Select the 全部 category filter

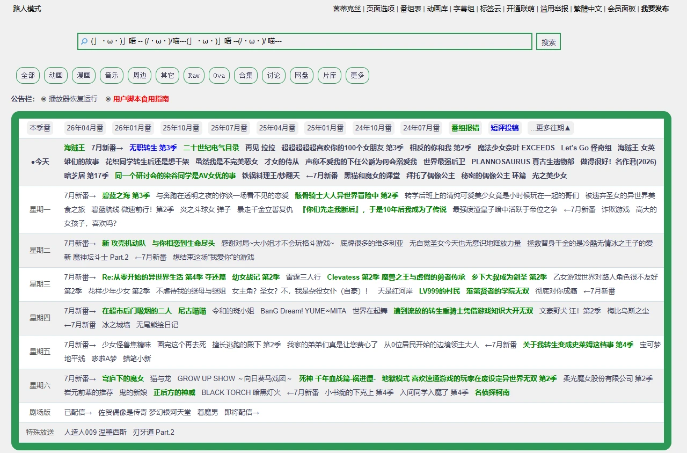click(x=28, y=75)
